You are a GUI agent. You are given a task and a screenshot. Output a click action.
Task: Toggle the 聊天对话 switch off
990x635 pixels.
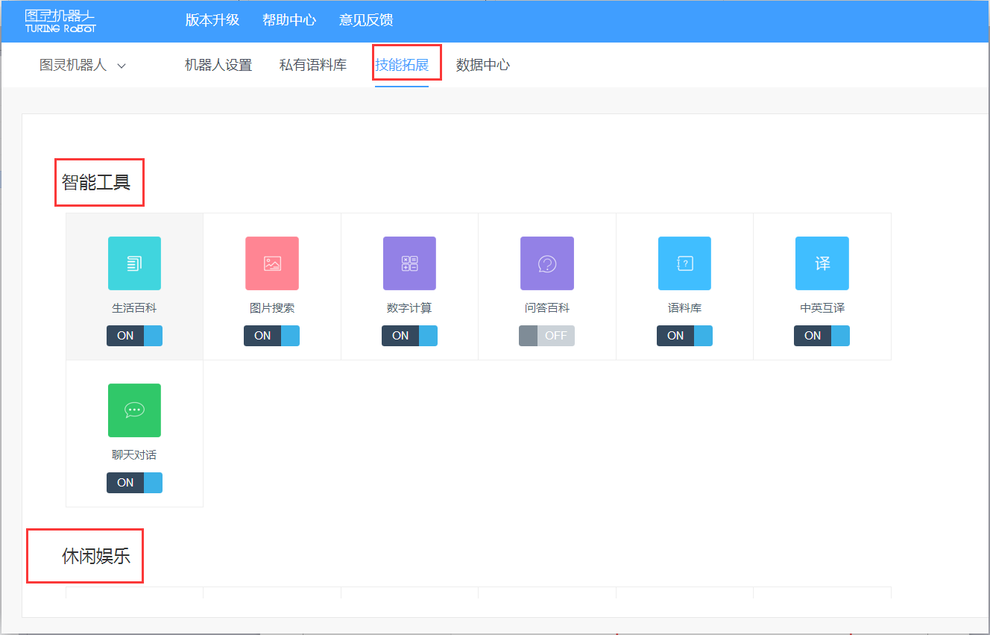[x=134, y=483]
